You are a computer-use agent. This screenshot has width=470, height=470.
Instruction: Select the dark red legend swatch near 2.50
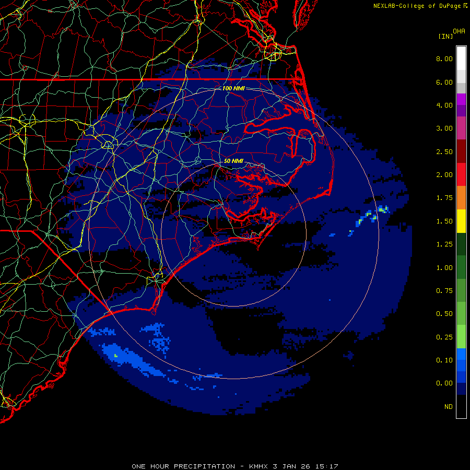461,151
